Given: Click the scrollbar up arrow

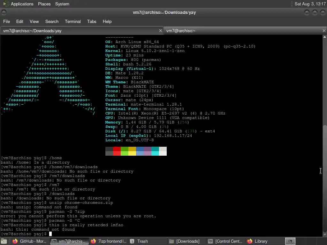Looking at the screenshot, I should (x=325, y=37).
